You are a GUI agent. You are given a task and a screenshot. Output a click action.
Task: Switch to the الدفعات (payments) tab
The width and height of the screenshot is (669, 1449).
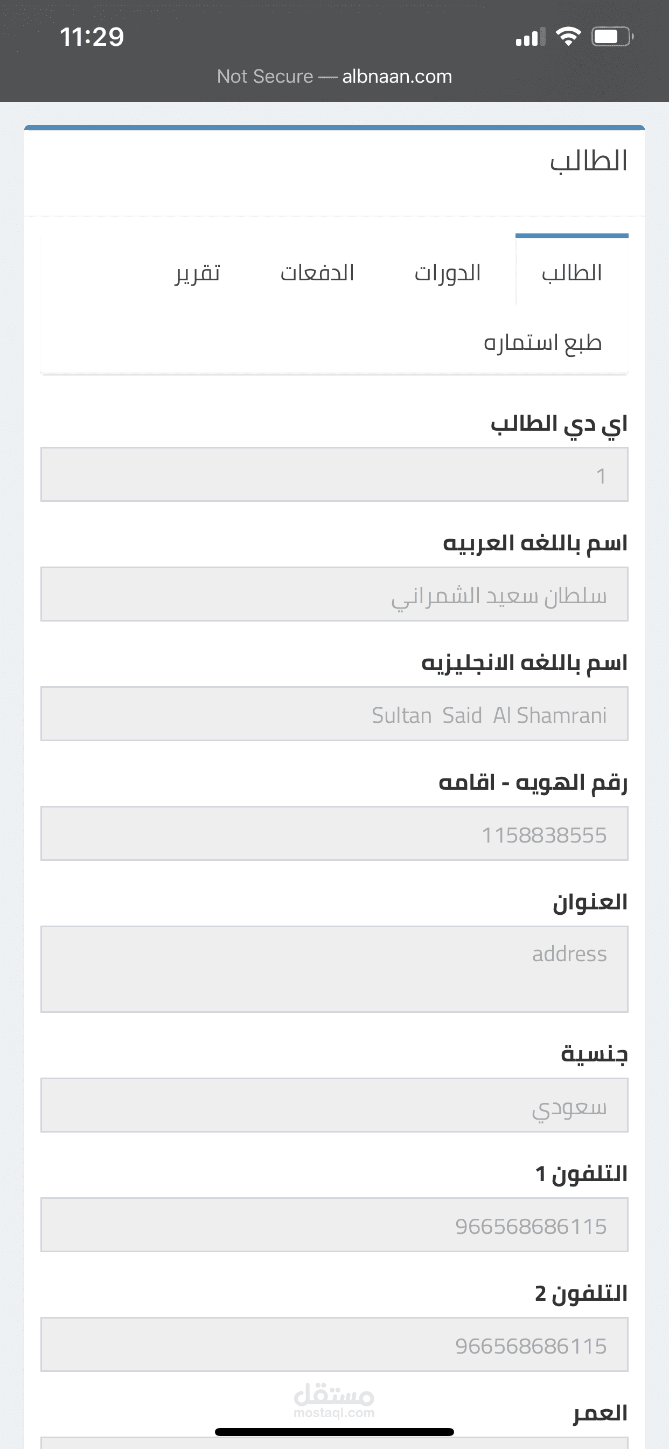(x=317, y=273)
